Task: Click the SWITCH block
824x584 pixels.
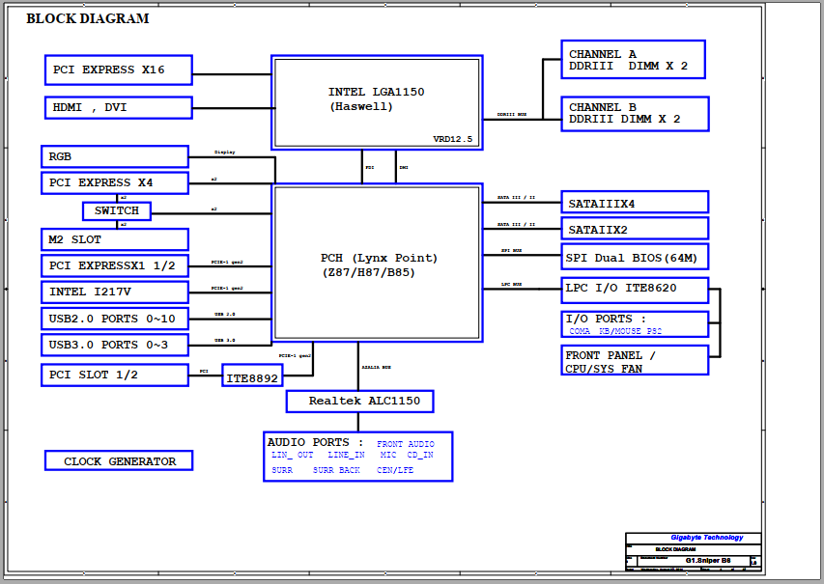Action: pyautogui.click(x=117, y=210)
